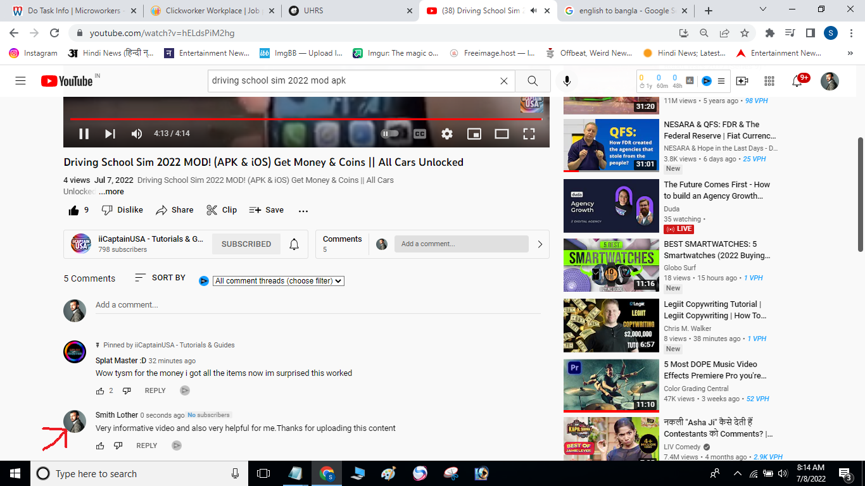
Task: Like the video with the thumbs-up icon
Action: click(74, 210)
